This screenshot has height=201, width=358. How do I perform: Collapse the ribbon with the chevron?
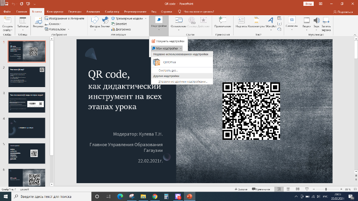[x=355, y=35]
